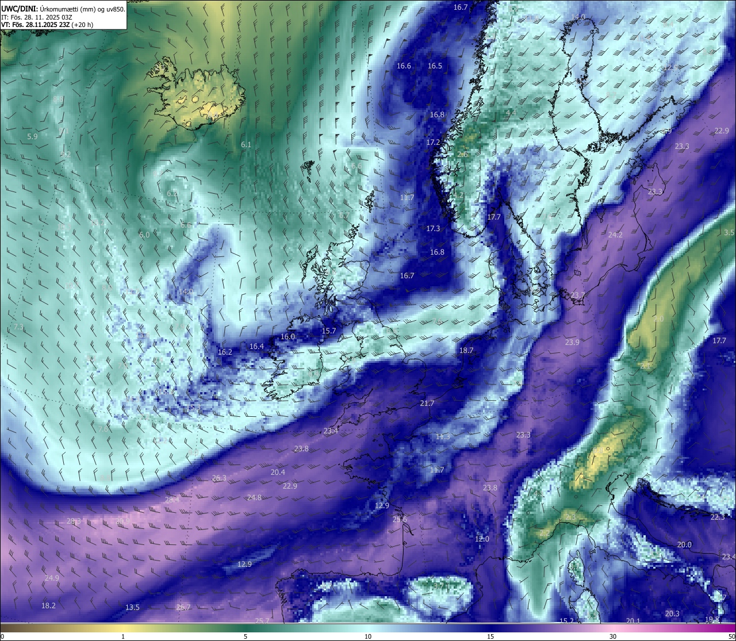736x641 pixels.
Task: Click the 13.5 value label
Action: [132, 607]
